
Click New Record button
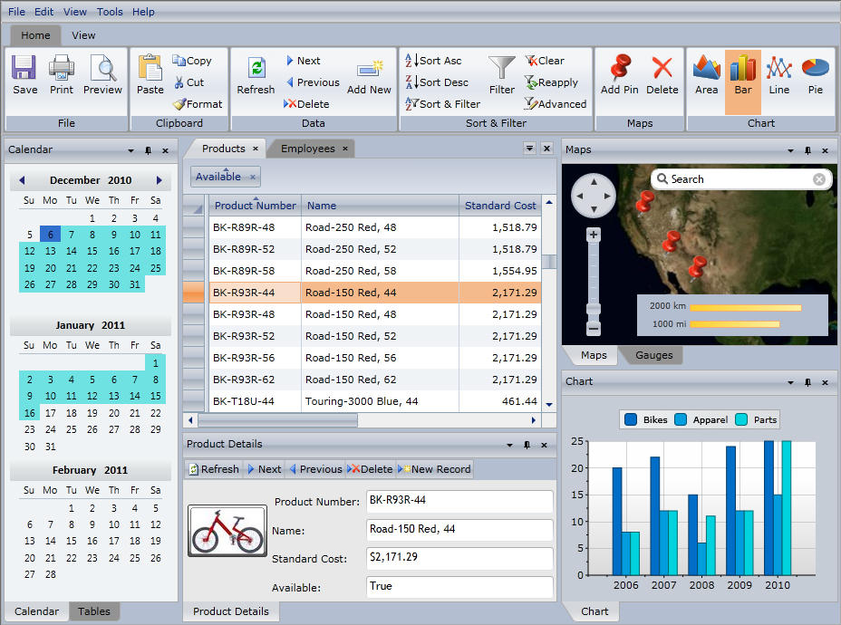[434, 469]
